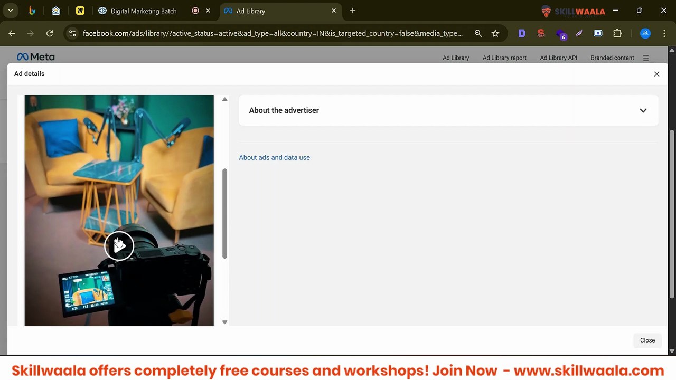The height and width of the screenshot is (380, 676).
Task: Click the ad preview scroll down arrow
Action: point(224,322)
